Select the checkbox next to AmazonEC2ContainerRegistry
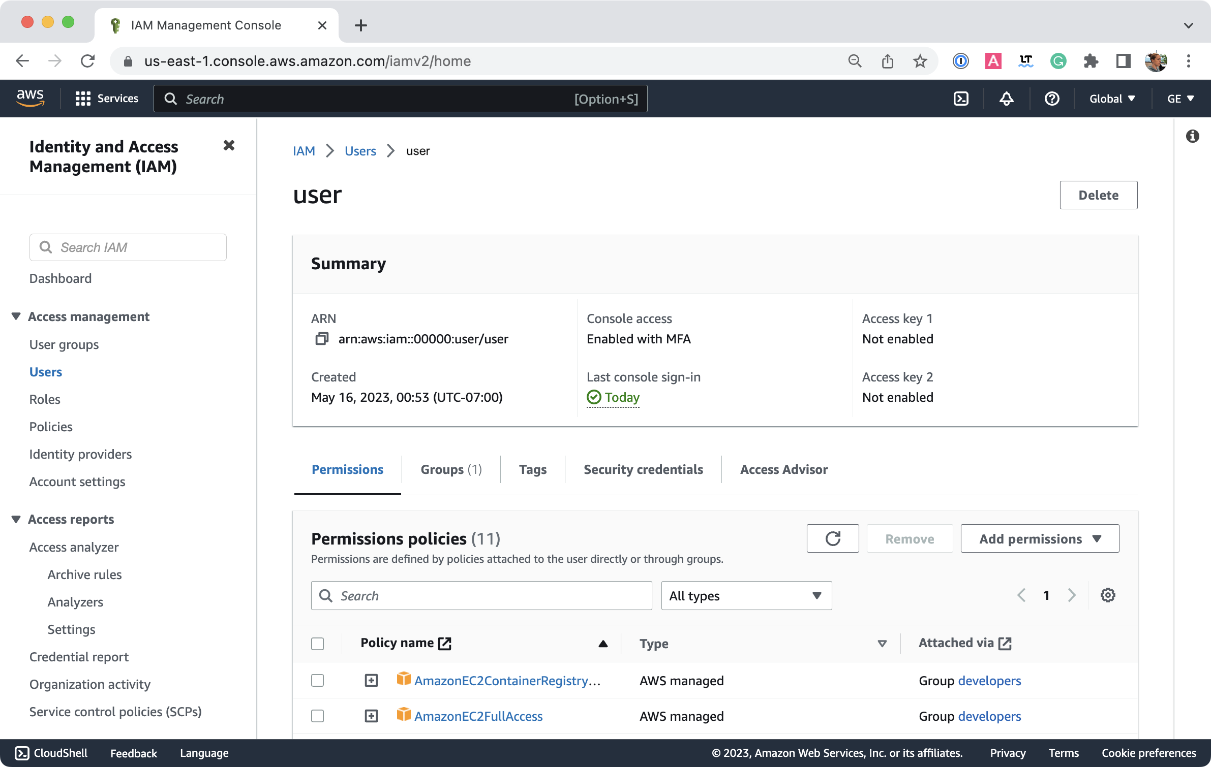The image size is (1211, 767). (318, 680)
